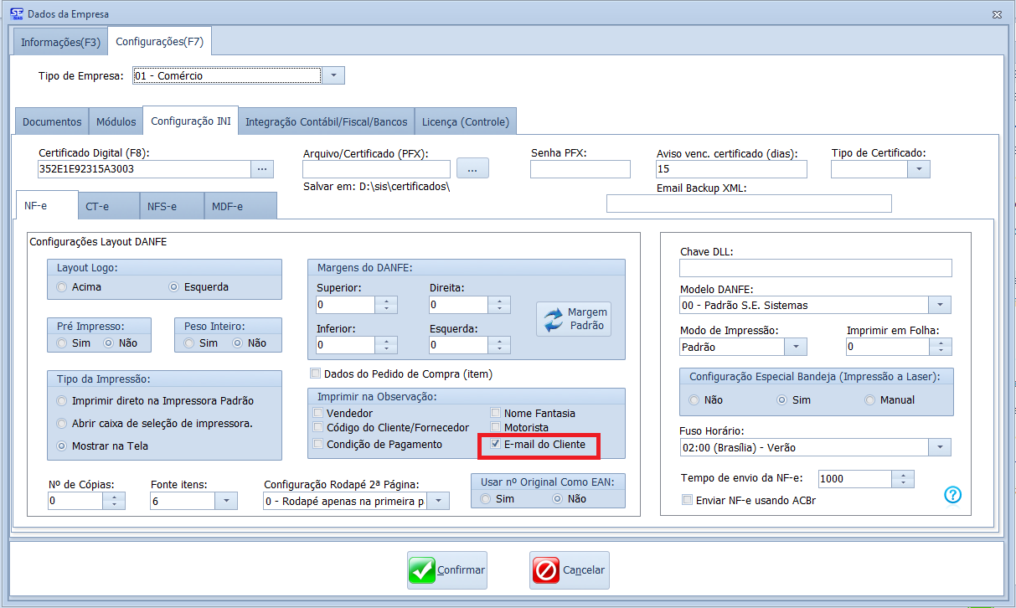Click the Margem Padrão refresh arrows button

pyautogui.click(x=574, y=319)
